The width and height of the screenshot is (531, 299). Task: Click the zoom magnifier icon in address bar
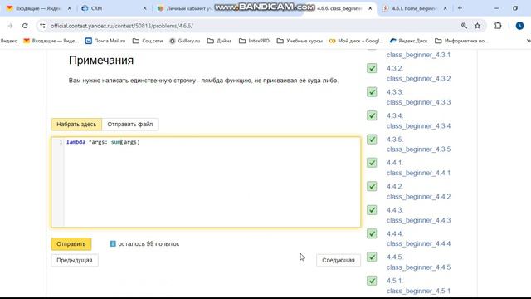[x=464, y=26]
